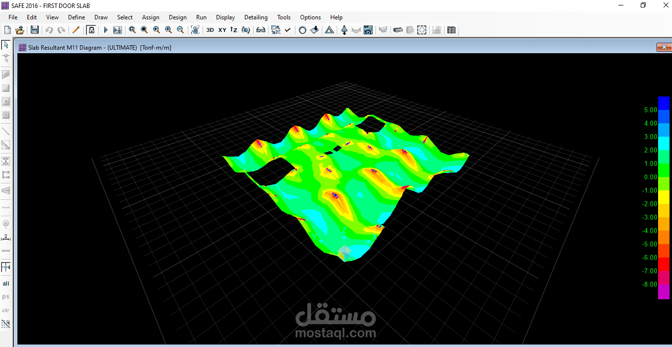Click the Z elevation view icon
The height and width of the screenshot is (347, 672).
pyautogui.click(x=234, y=30)
